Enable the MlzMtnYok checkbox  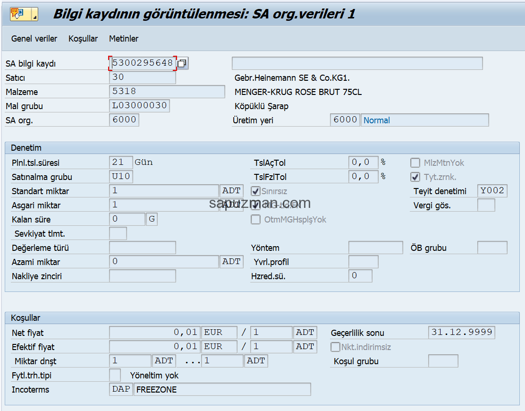click(x=415, y=163)
